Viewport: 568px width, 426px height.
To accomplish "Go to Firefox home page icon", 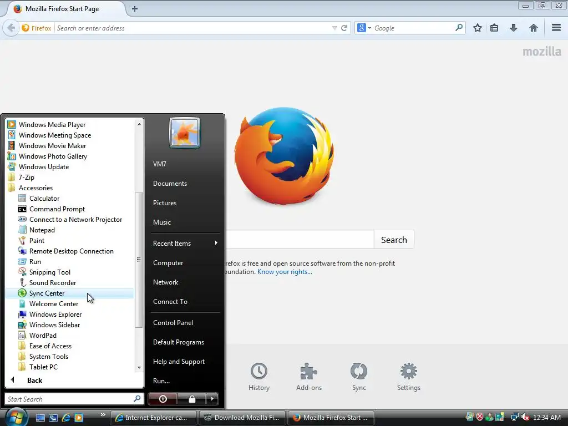I will pos(533,28).
